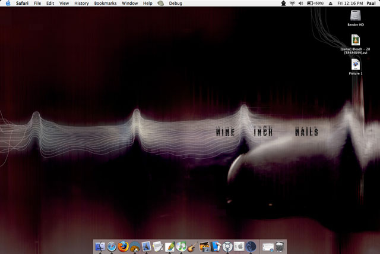This screenshot has width=380, height=254.
Task: Open the Safari application menu
Action: (23, 4)
